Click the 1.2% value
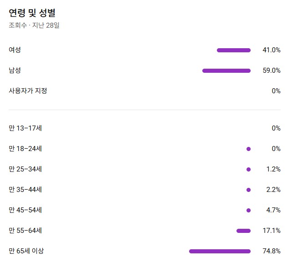The height and width of the screenshot is (262, 293). point(273,169)
